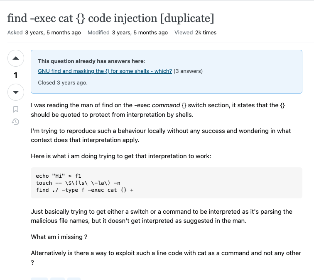Open the post activity history icon

[x=16, y=122]
